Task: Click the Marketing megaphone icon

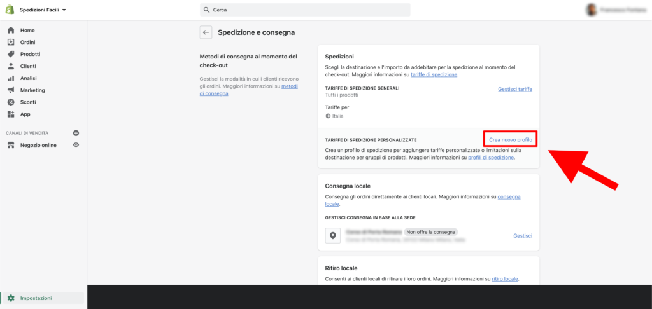Action: [11, 90]
